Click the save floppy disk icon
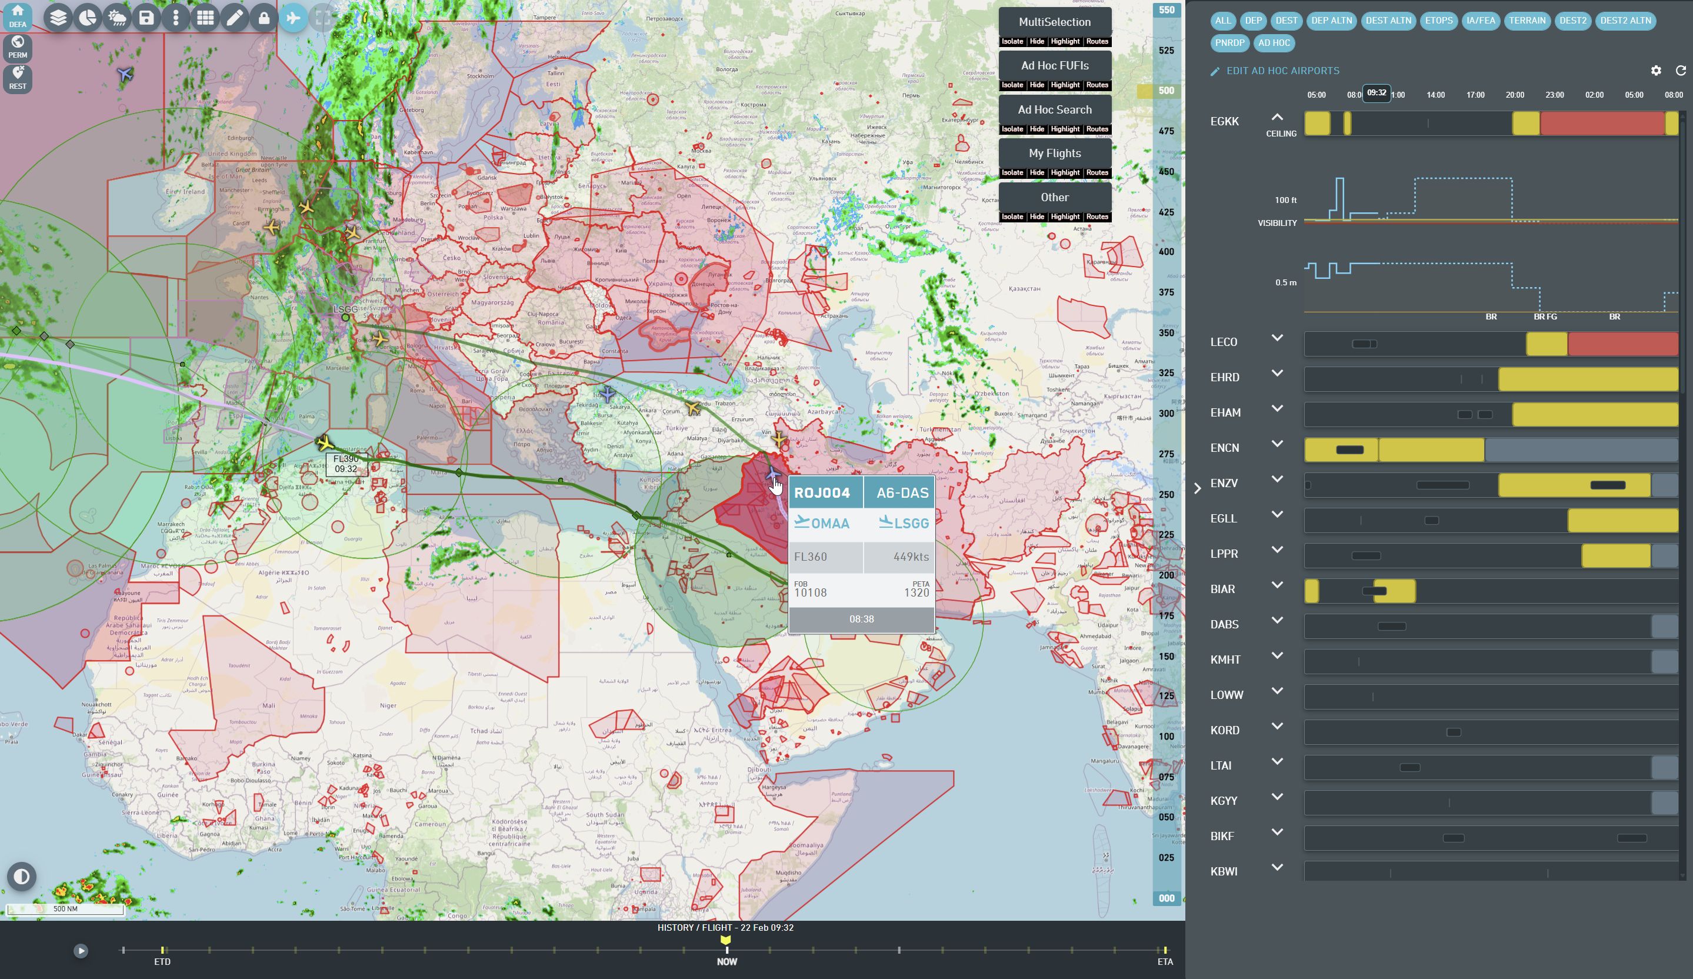This screenshot has width=1693, height=979. click(146, 18)
